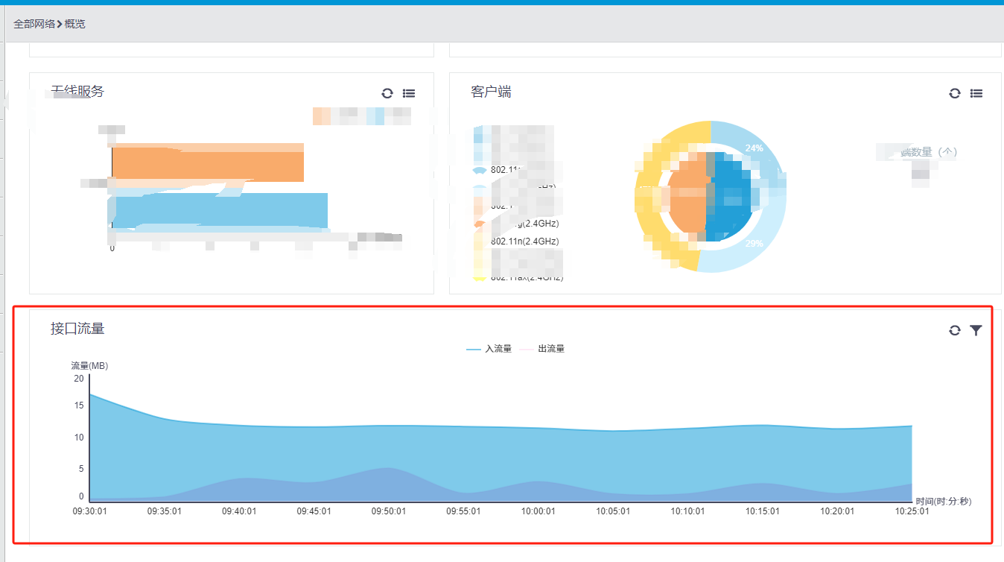Click the 10:05:01 time label
This screenshot has height=562, width=1004.
point(614,512)
